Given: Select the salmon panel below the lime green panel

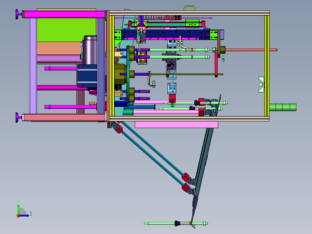Looking at the screenshot, I should pos(59,48).
